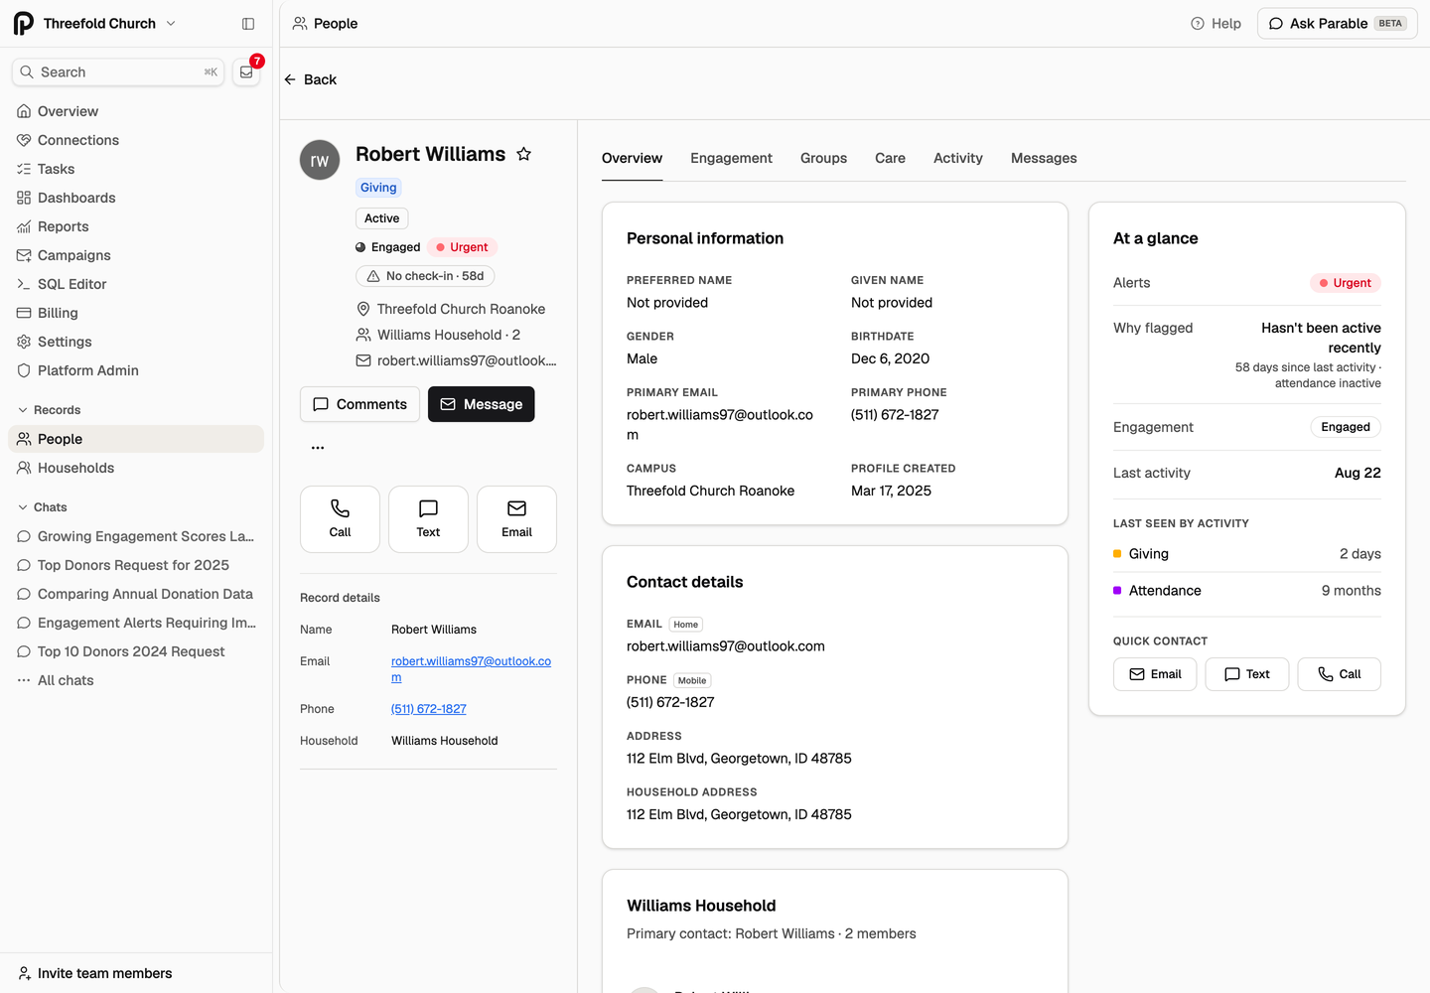Open the Activity tab
This screenshot has width=1430, height=993.
957,158
